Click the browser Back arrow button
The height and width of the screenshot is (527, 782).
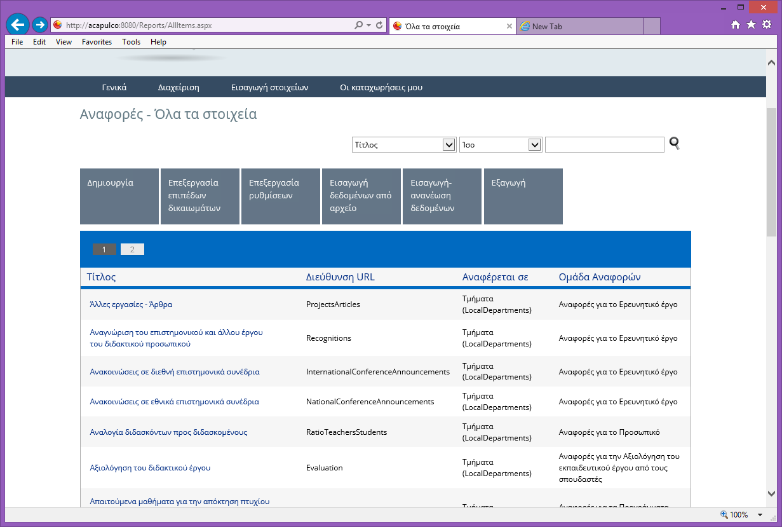(x=17, y=24)
